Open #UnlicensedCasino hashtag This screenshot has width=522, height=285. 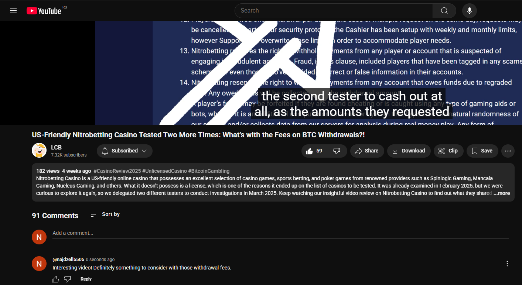[164, 171]
